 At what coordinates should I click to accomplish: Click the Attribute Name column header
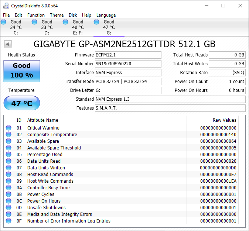click(x=43, y=120)
